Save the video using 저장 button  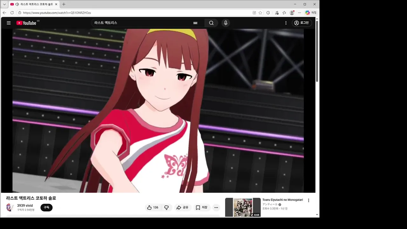coord(202,207)
